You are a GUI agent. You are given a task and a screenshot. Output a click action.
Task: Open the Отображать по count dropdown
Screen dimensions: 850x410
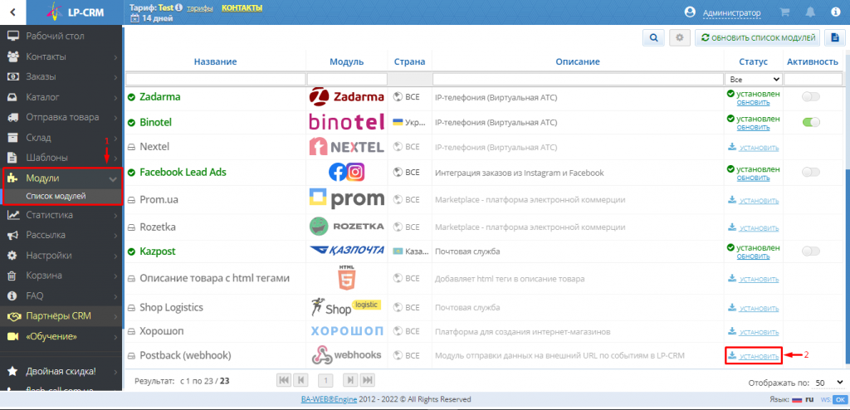(829, 383)
